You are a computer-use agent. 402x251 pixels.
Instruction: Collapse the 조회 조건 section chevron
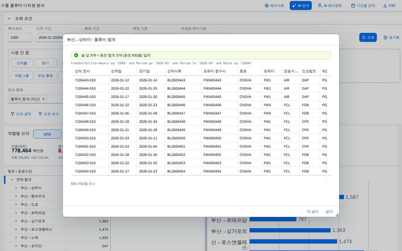[x=9, y=18]
